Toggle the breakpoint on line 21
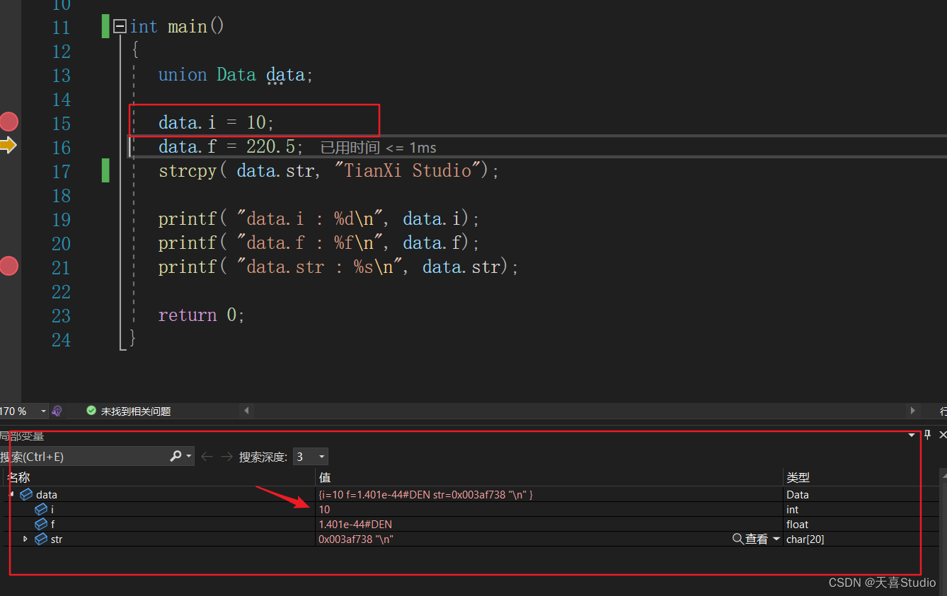 point(8,266)
